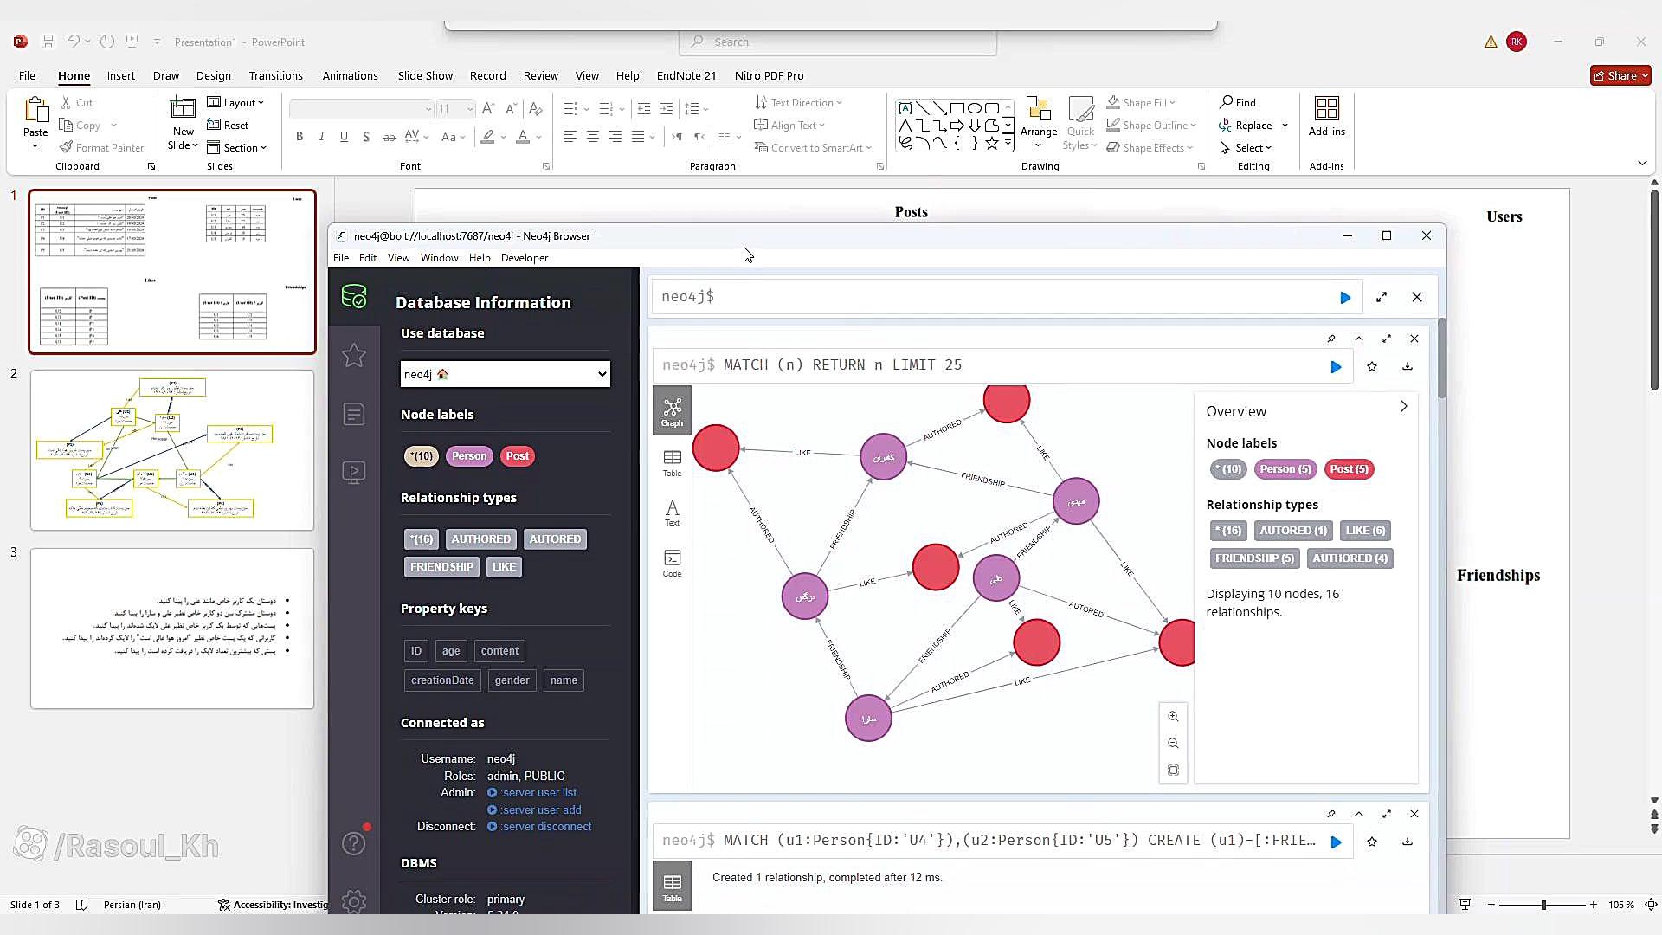Fit graph to screen icon
The width and height of the screenshot is (1662, 935).
tap(1173, 771)
